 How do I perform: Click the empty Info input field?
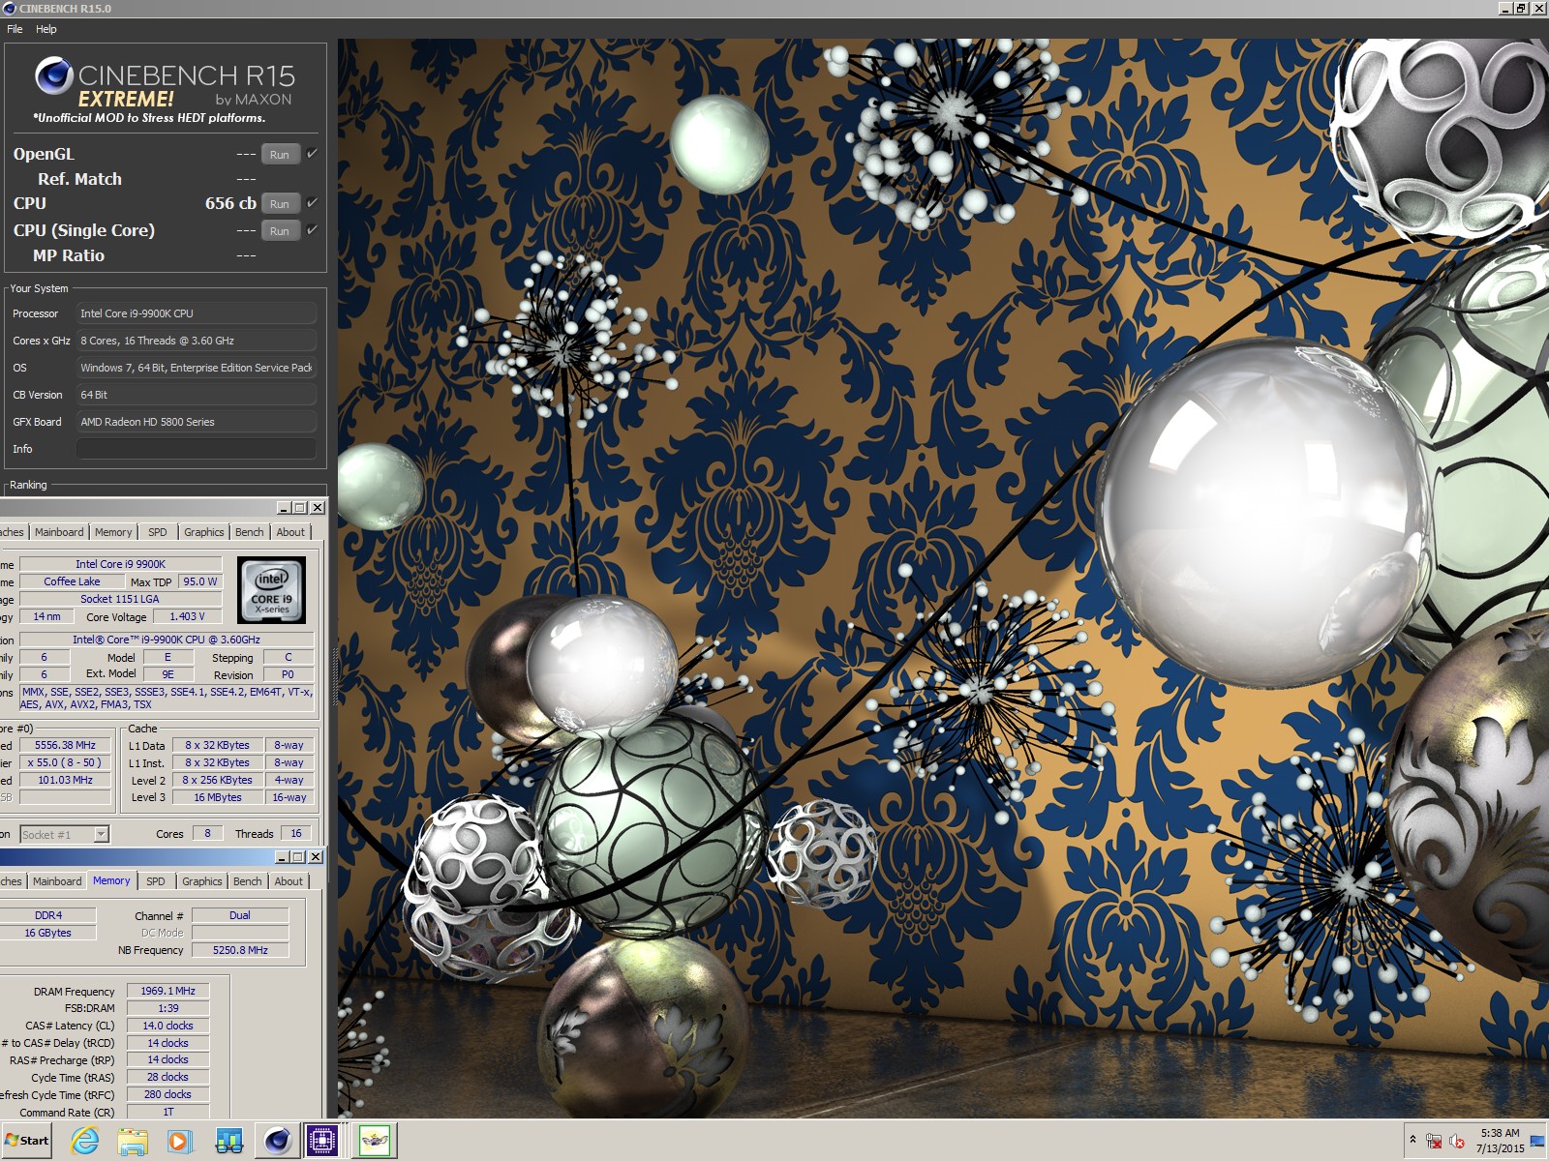coord(196,449)
